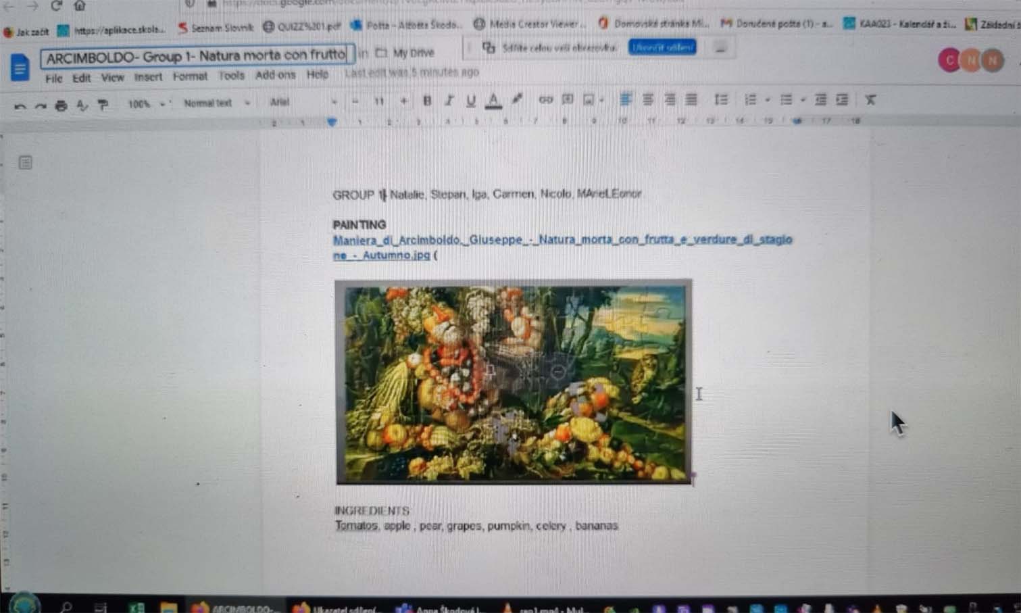Show the document outline icon
Viewport: 1021px width, 613px height.
pos(25,162)
